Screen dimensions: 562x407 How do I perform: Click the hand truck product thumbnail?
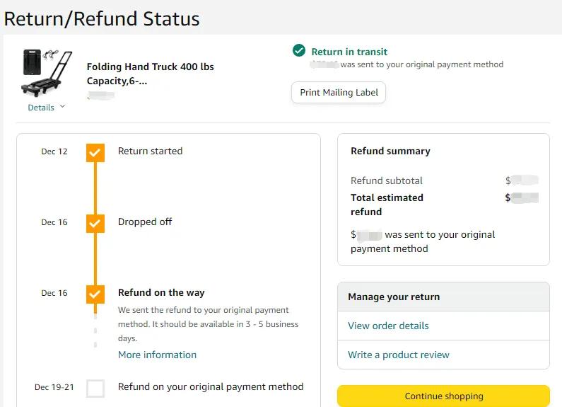click(x=47, y=72)
